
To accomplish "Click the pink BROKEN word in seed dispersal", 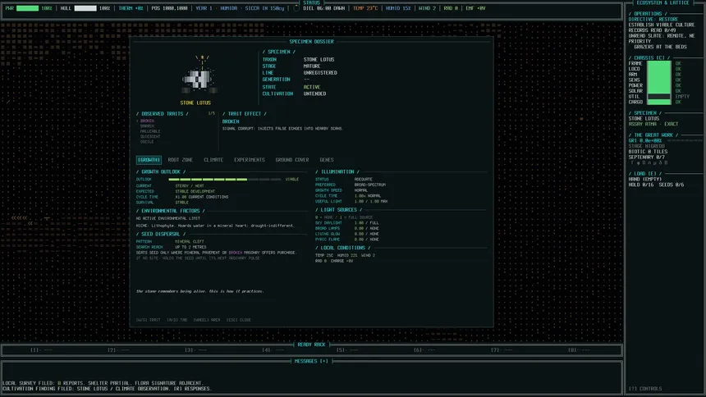I will point(236,253).
